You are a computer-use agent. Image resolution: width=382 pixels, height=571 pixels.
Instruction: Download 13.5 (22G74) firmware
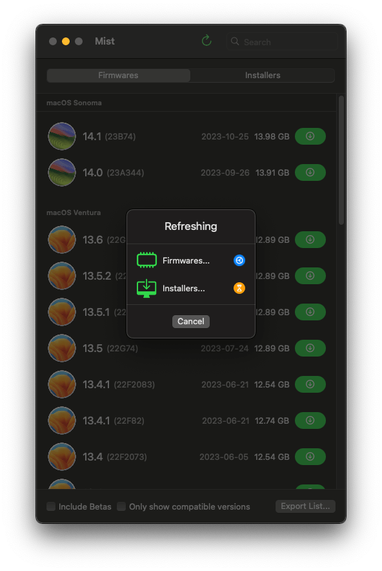pos(310,348)
